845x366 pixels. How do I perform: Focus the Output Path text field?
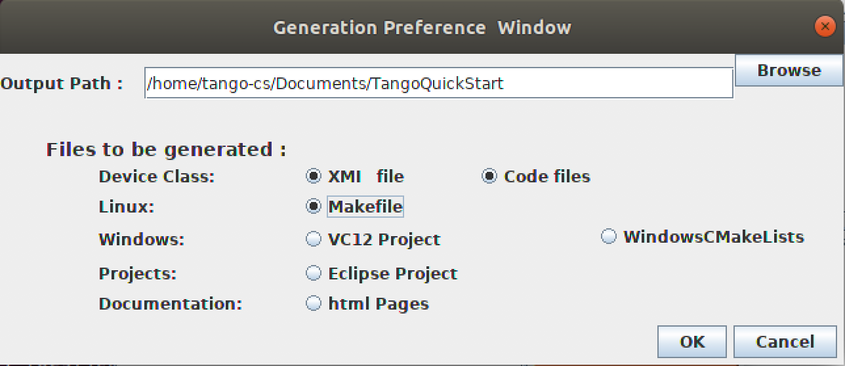click(438, 83)
